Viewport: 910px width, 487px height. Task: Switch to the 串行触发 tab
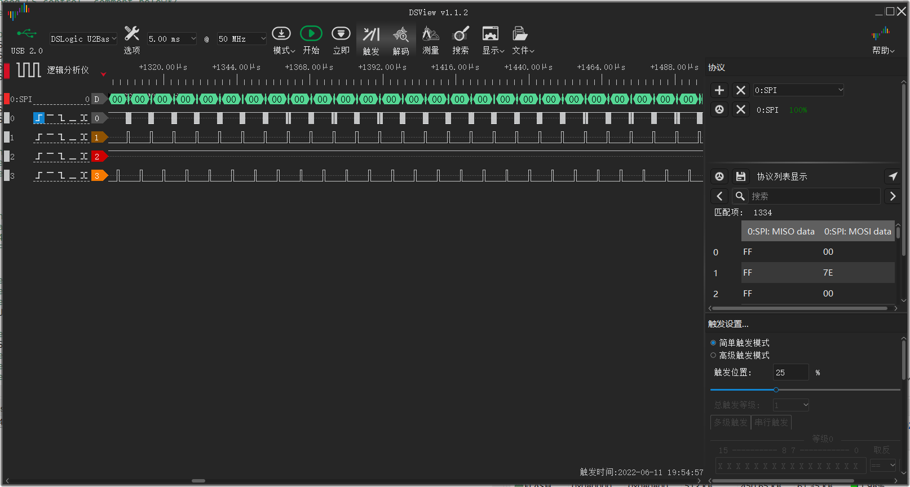771,422
